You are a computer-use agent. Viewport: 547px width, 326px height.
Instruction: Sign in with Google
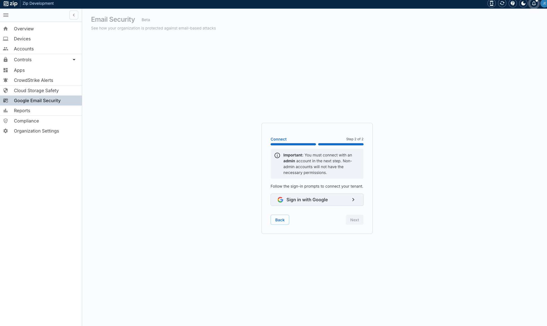click(317, 200)
